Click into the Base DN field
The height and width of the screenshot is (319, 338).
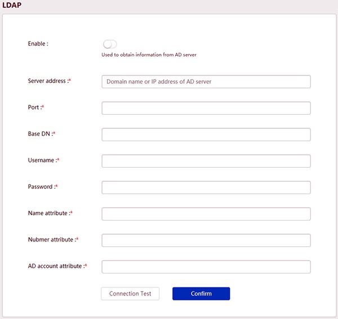coord(206,134)
